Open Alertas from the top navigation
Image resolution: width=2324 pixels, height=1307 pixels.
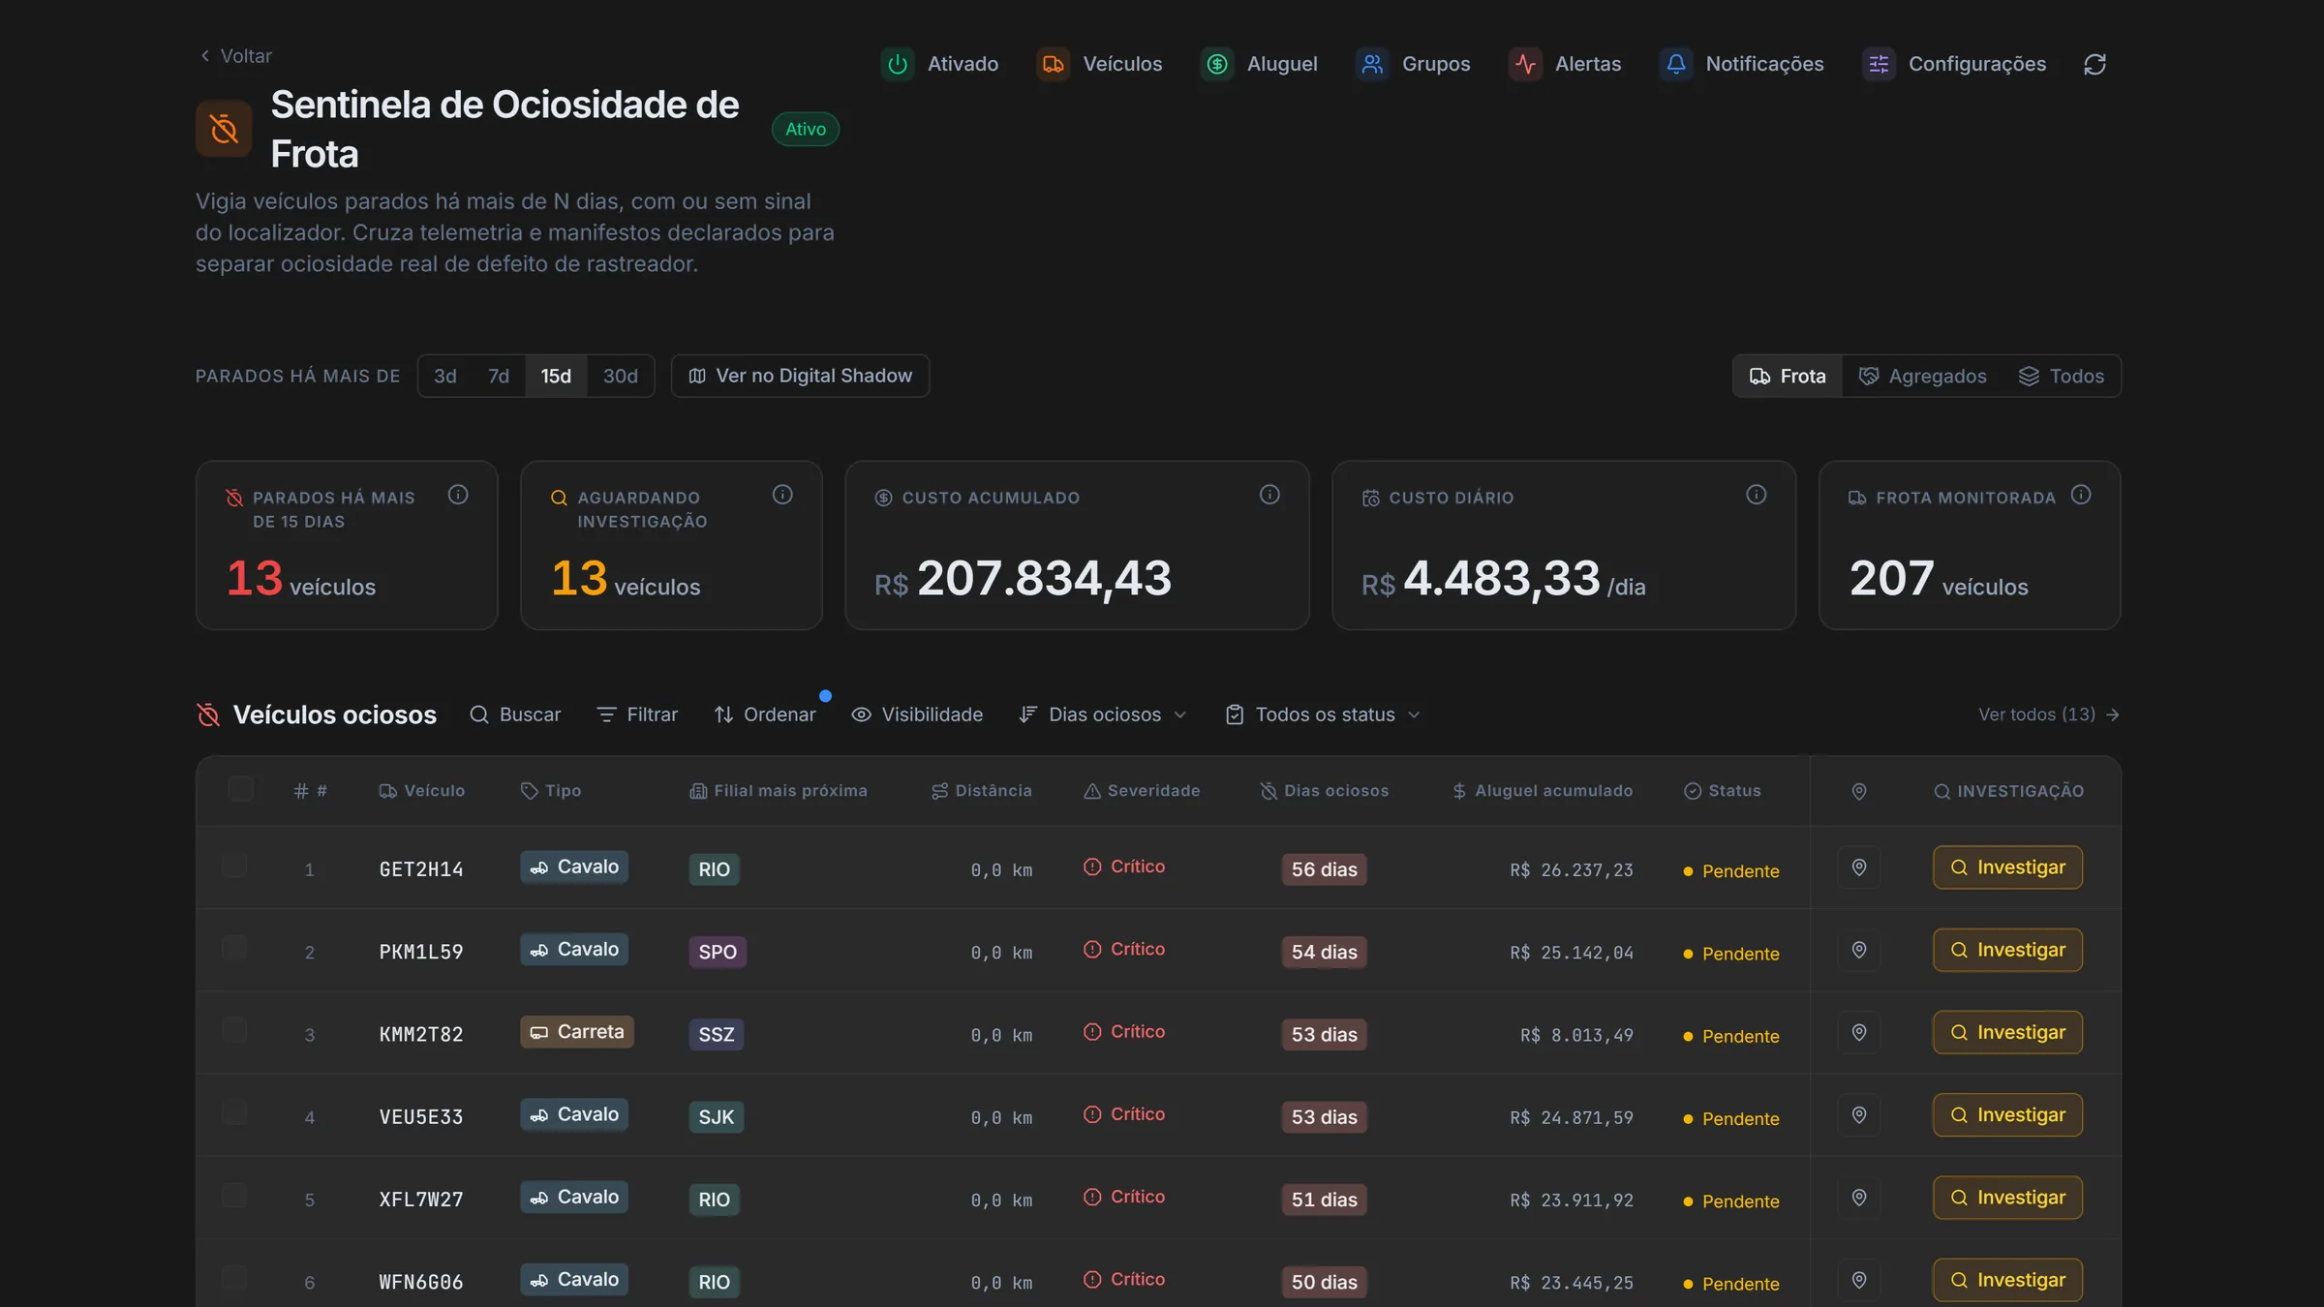[x=1565, y=64]
